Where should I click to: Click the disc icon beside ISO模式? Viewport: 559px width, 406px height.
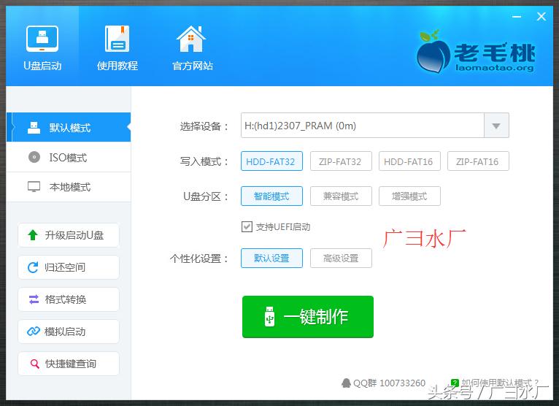(34, 157)
